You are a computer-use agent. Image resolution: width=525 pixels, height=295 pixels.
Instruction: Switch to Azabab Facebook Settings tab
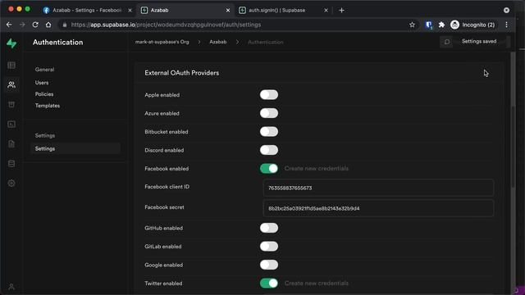(x=88, y=11)
